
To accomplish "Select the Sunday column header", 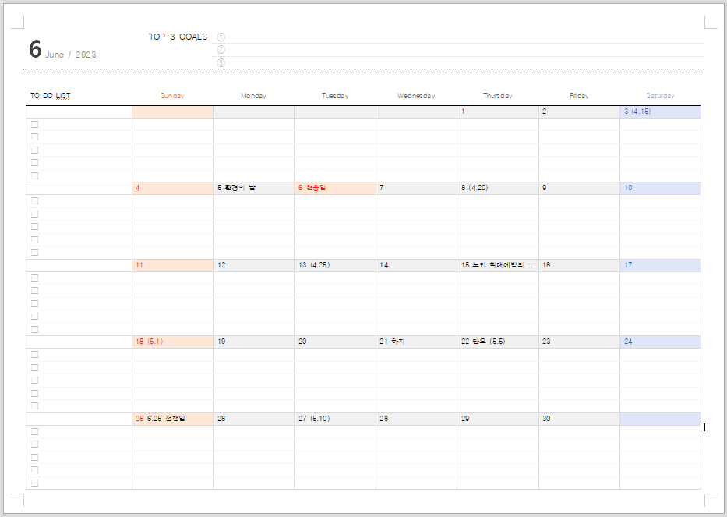I will pyautogui.click(x=172, y=96).
